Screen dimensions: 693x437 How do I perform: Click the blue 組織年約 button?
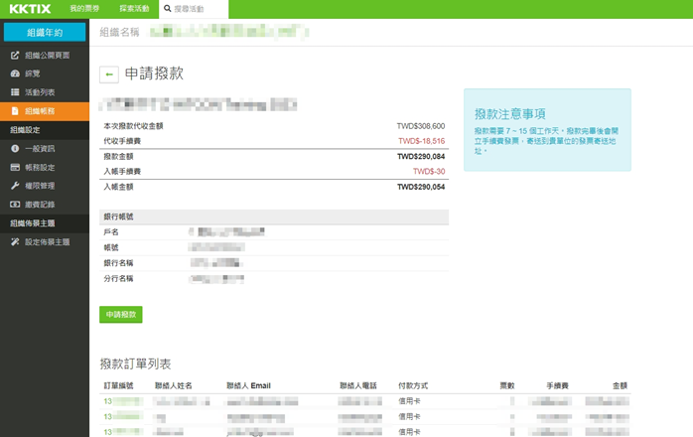[45, 32]
